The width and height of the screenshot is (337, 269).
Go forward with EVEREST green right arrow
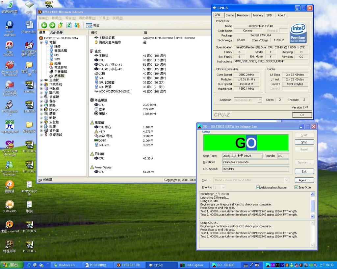tap(52, 25)
